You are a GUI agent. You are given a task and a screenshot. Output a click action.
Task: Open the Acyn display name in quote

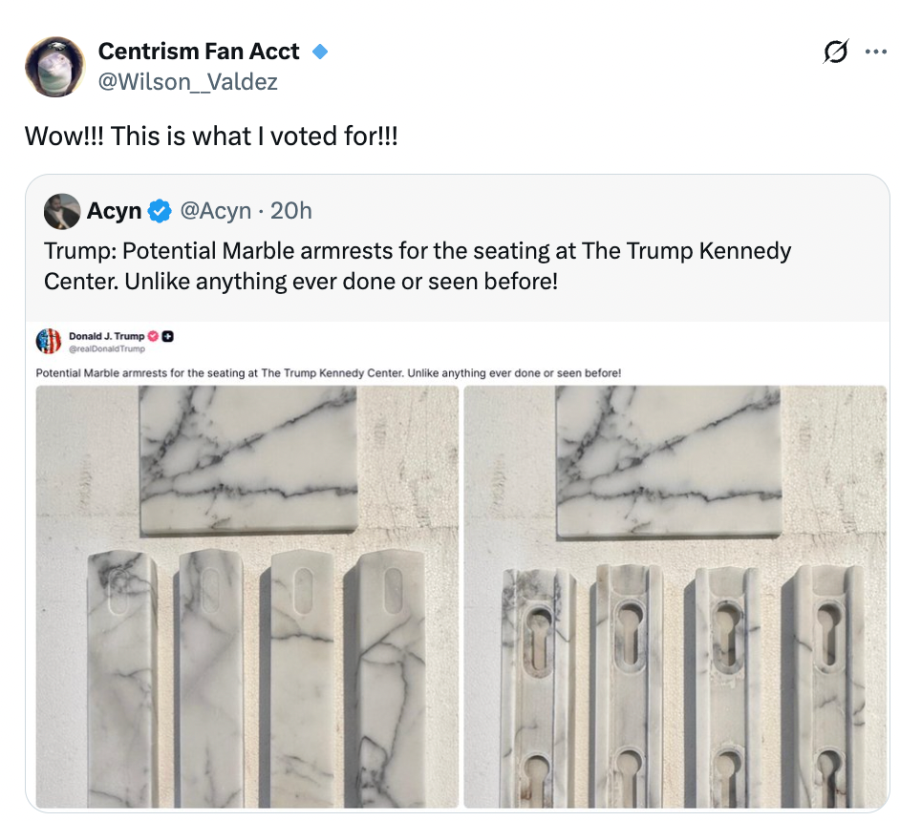(114, 211)
